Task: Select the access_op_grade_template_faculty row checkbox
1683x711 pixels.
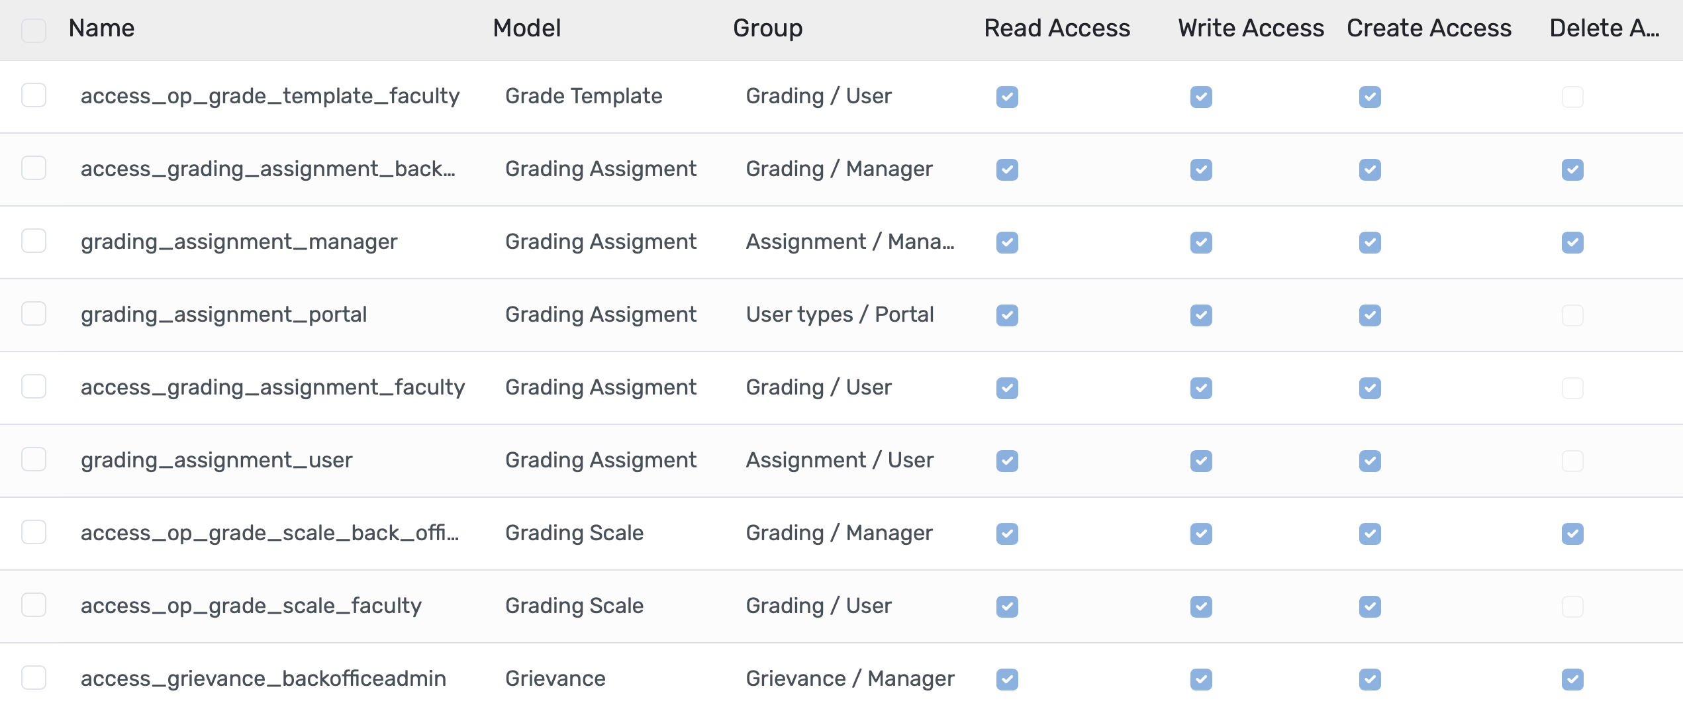Action: click(x=34, y=97)
